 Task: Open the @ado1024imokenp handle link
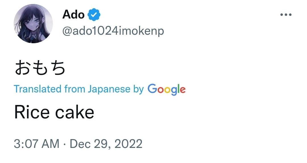point(113,31)
